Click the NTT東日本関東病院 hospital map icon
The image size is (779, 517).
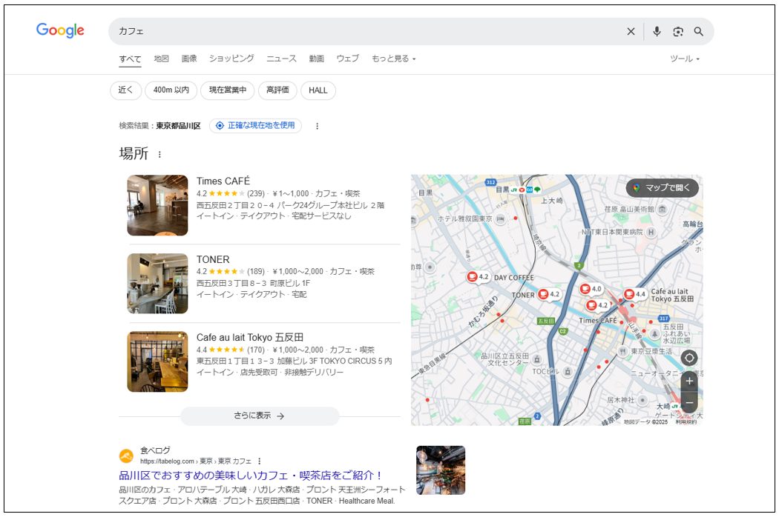coord(651,232)
